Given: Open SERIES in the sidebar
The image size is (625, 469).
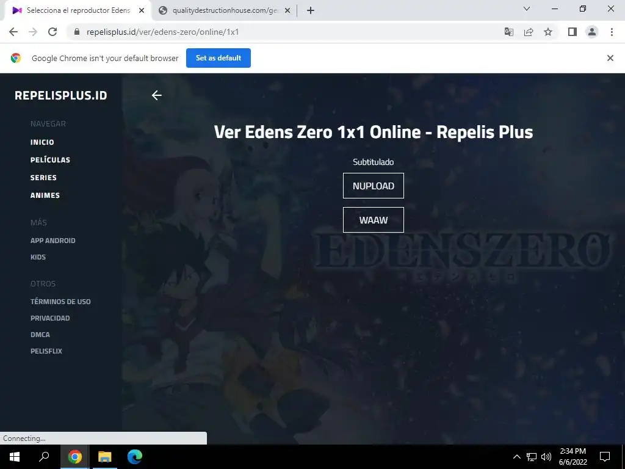Looking at the screenshot, I should [43, 178].
